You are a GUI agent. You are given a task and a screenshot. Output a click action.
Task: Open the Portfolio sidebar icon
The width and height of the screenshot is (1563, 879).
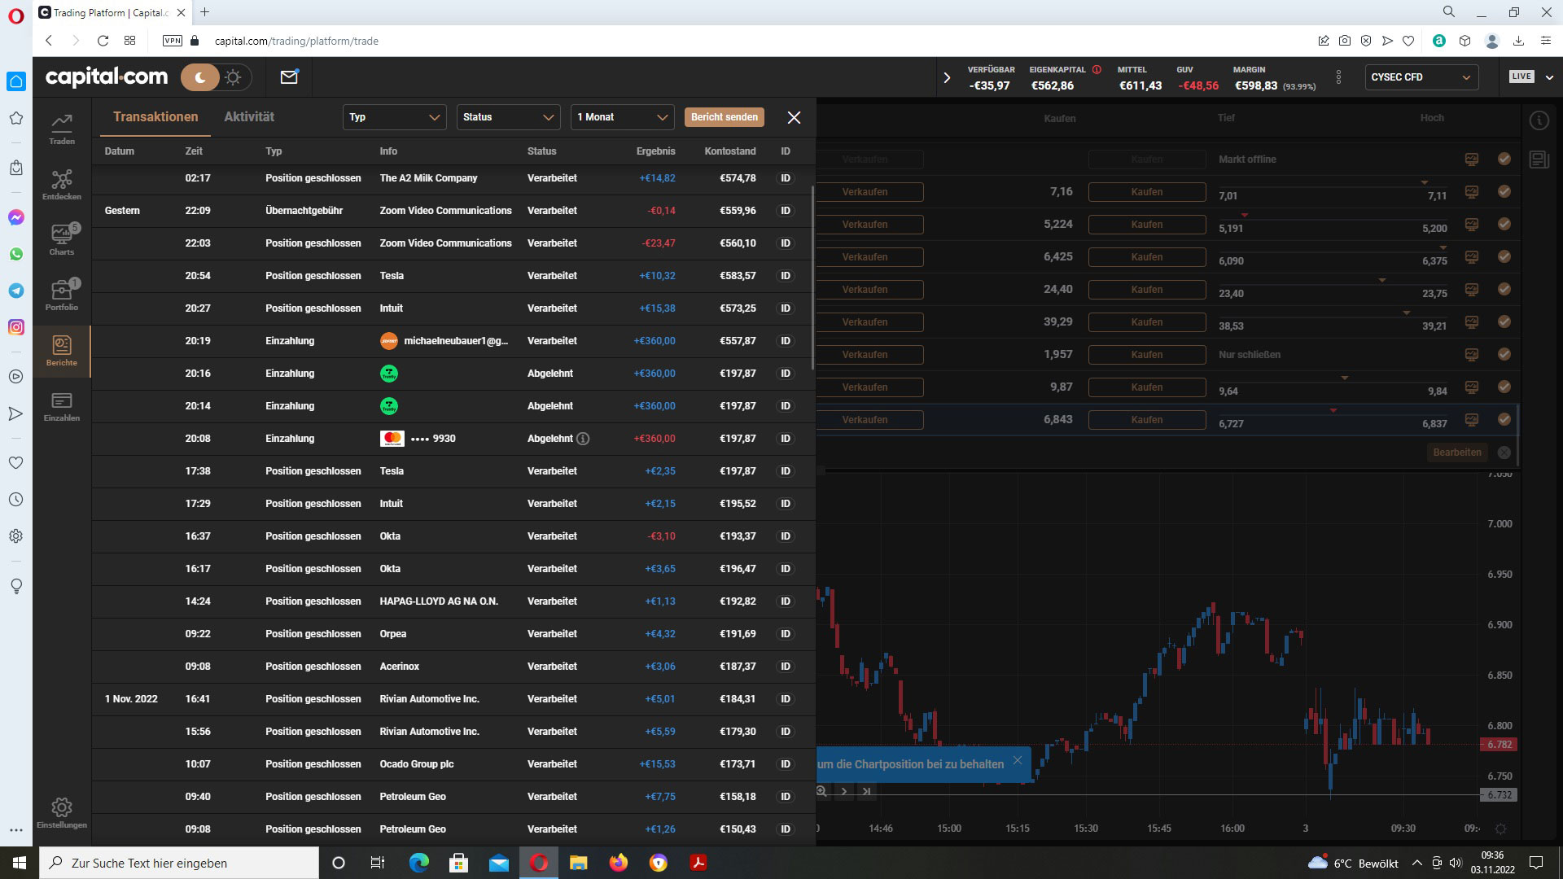(x=62, y=295)
